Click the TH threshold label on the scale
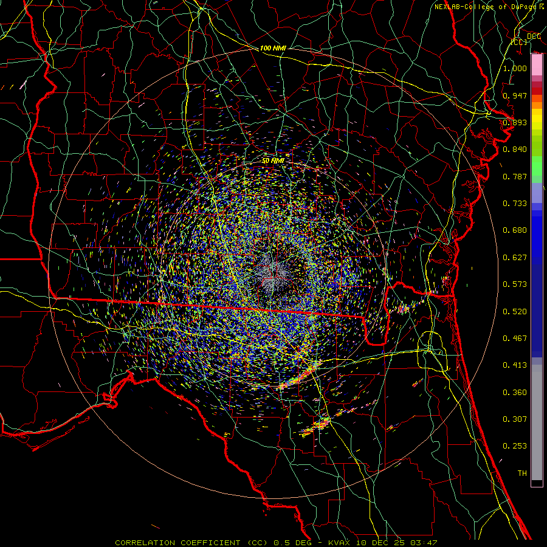 [522, 473]
